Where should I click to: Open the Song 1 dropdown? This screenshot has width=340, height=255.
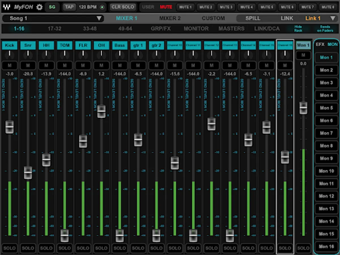pyautogui.click(x=99, y=18)
